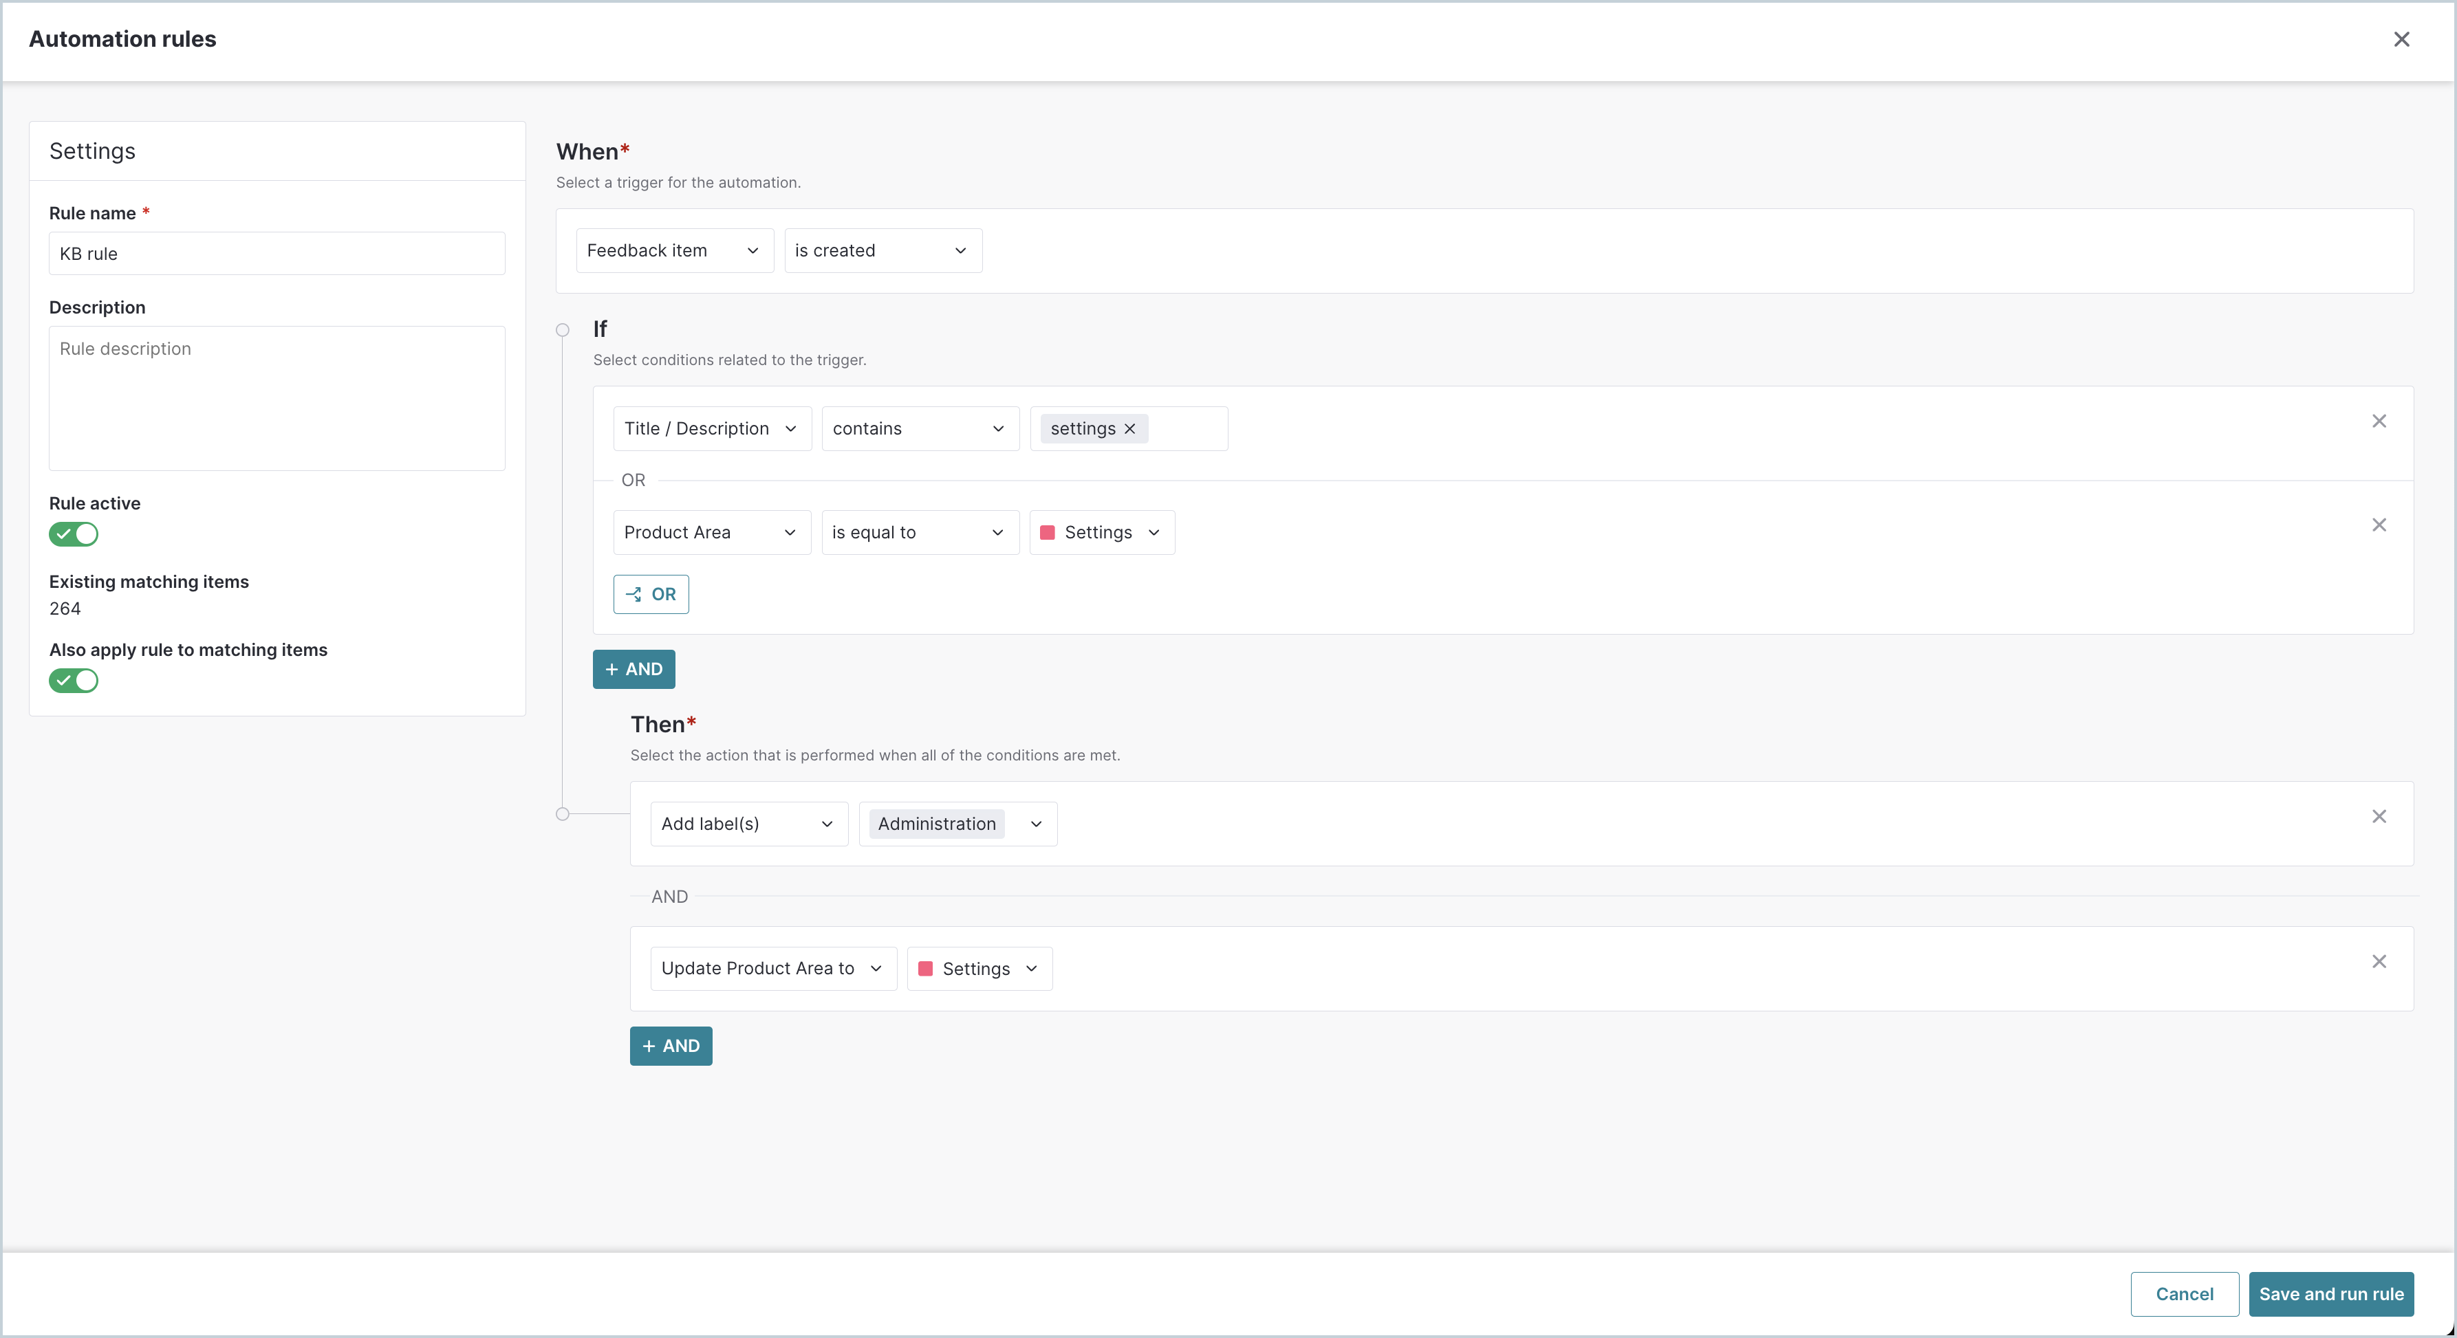Open the Administration label selector
The image size is (2457, 1338).
[x=957, y=823]
